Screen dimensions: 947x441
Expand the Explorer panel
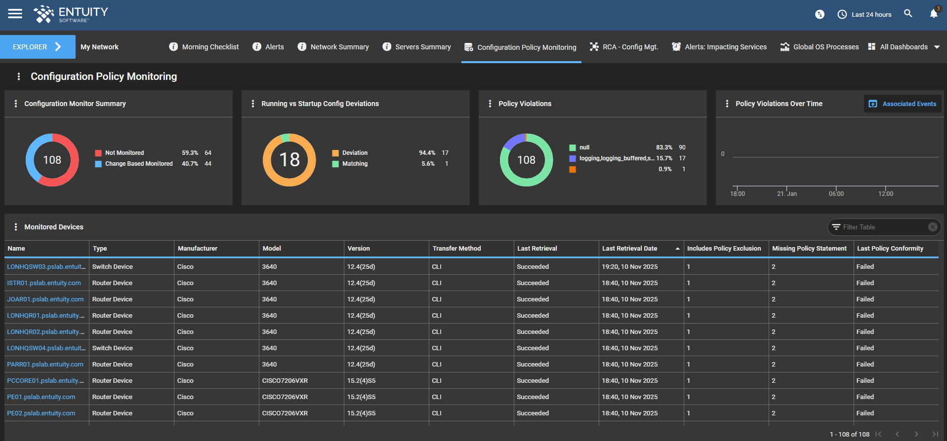click(38, 47)
